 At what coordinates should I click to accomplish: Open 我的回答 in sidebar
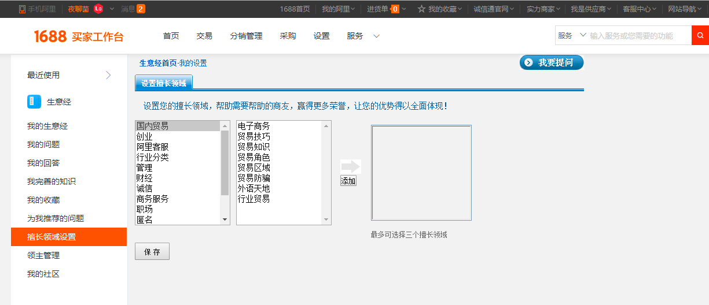click(43, 163)
